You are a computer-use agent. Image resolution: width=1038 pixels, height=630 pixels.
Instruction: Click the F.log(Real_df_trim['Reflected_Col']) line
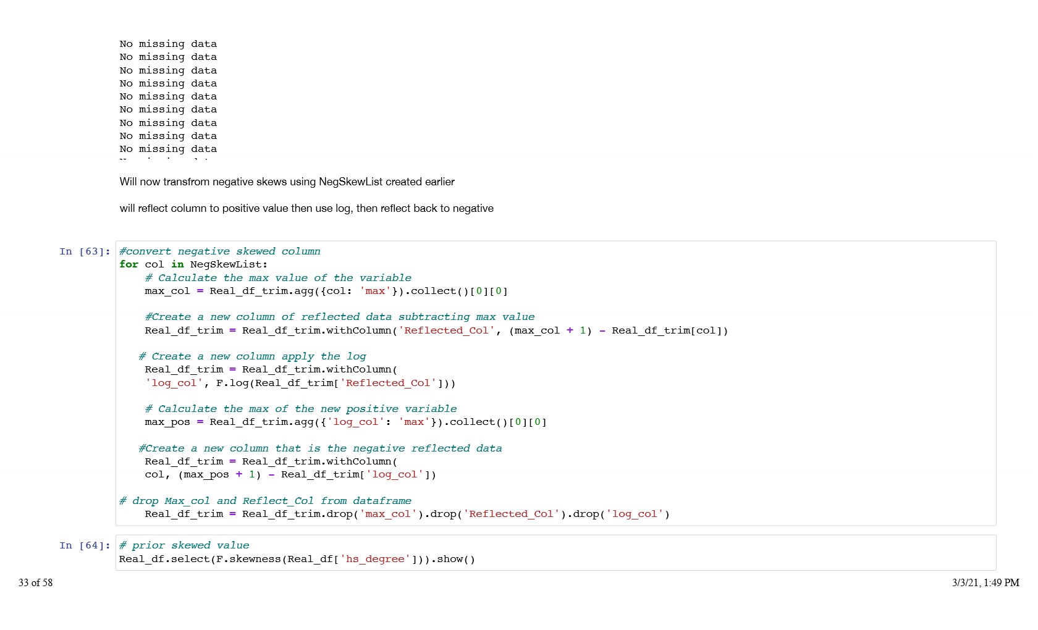point(300,383)
